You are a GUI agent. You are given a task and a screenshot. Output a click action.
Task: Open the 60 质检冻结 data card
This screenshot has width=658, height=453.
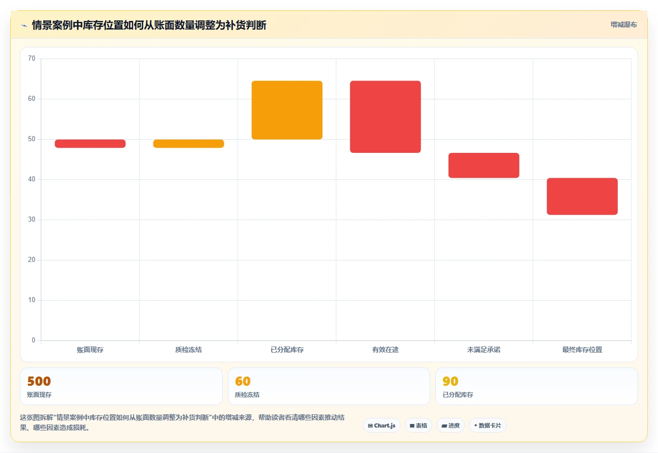pyautogui.click(x=329, y=386)
